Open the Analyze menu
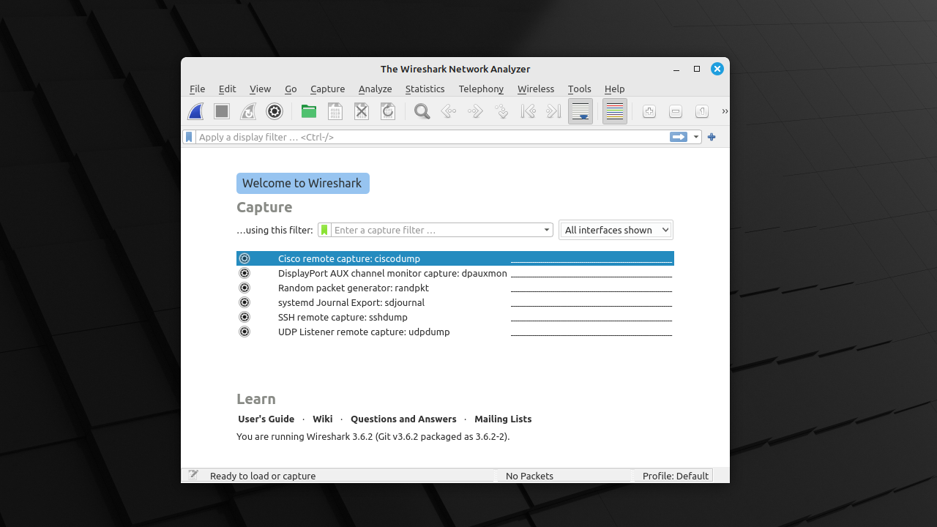937x527 pixels. tap(375, 89)
